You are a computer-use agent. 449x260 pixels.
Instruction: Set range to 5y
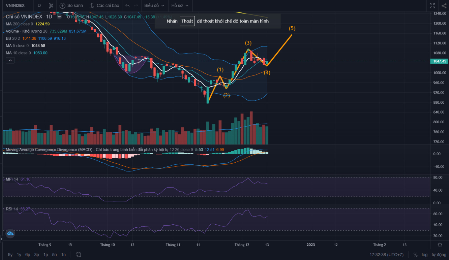click(10, 255)
